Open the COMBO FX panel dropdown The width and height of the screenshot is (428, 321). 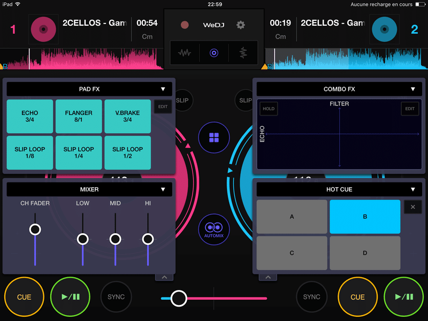(339, 89)
